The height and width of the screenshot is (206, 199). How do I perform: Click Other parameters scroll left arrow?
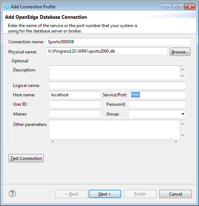click(53, 141)
